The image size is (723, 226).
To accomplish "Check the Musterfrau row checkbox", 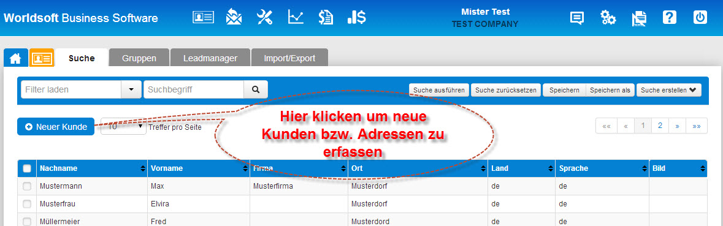I will 27,204.
